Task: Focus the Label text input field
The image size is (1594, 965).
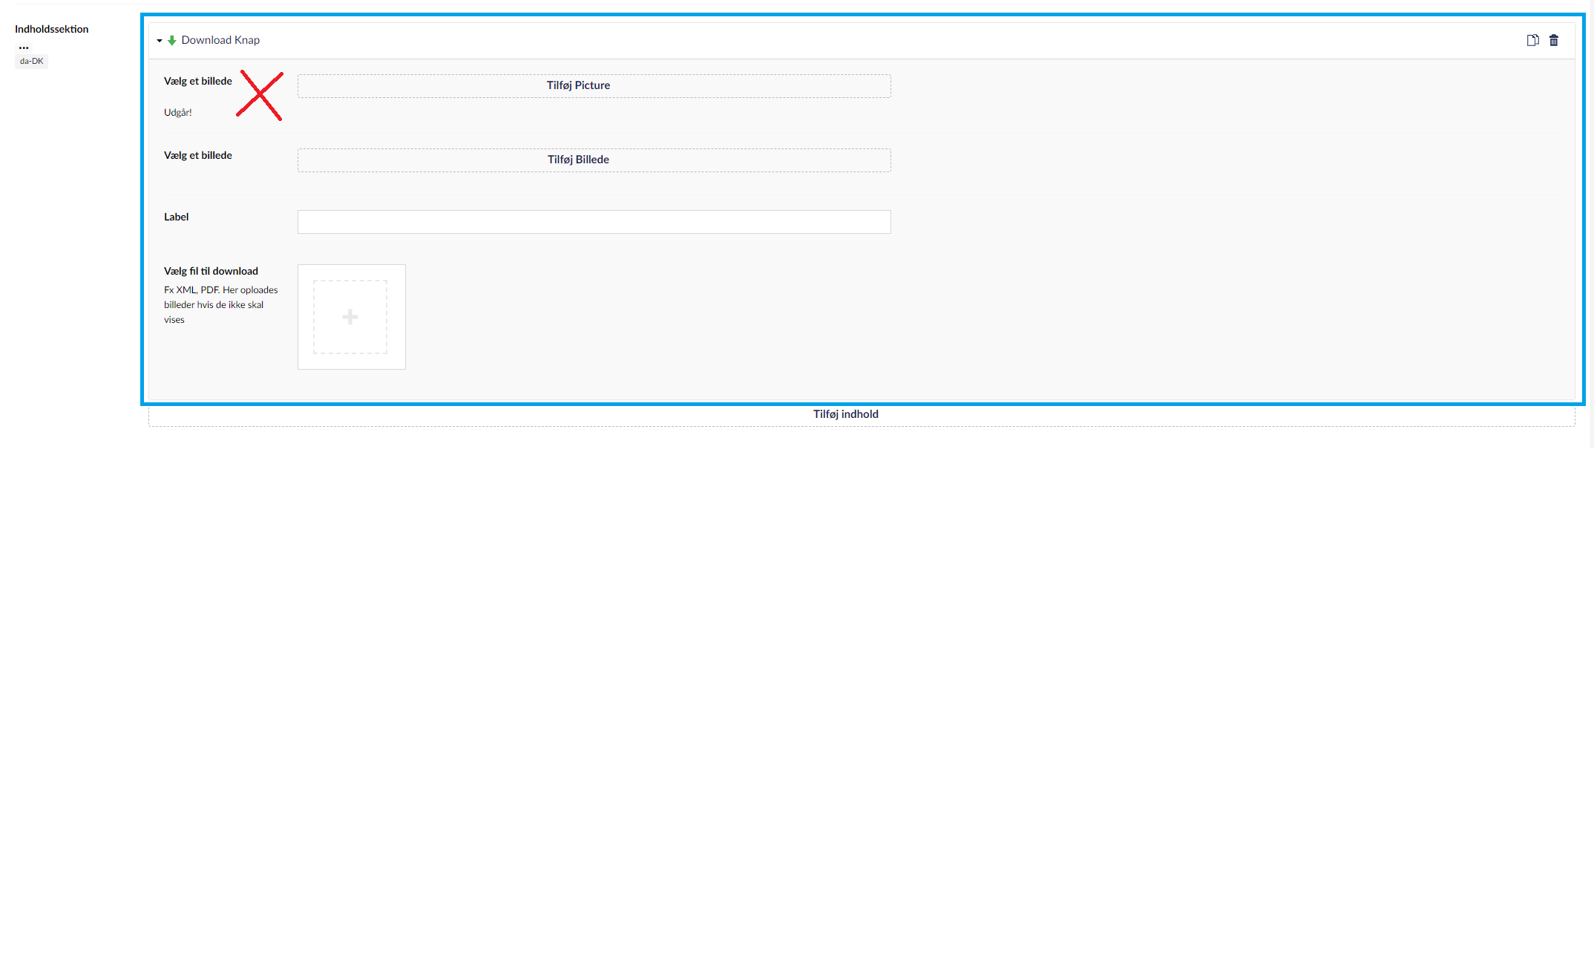Action: [594, 222]
